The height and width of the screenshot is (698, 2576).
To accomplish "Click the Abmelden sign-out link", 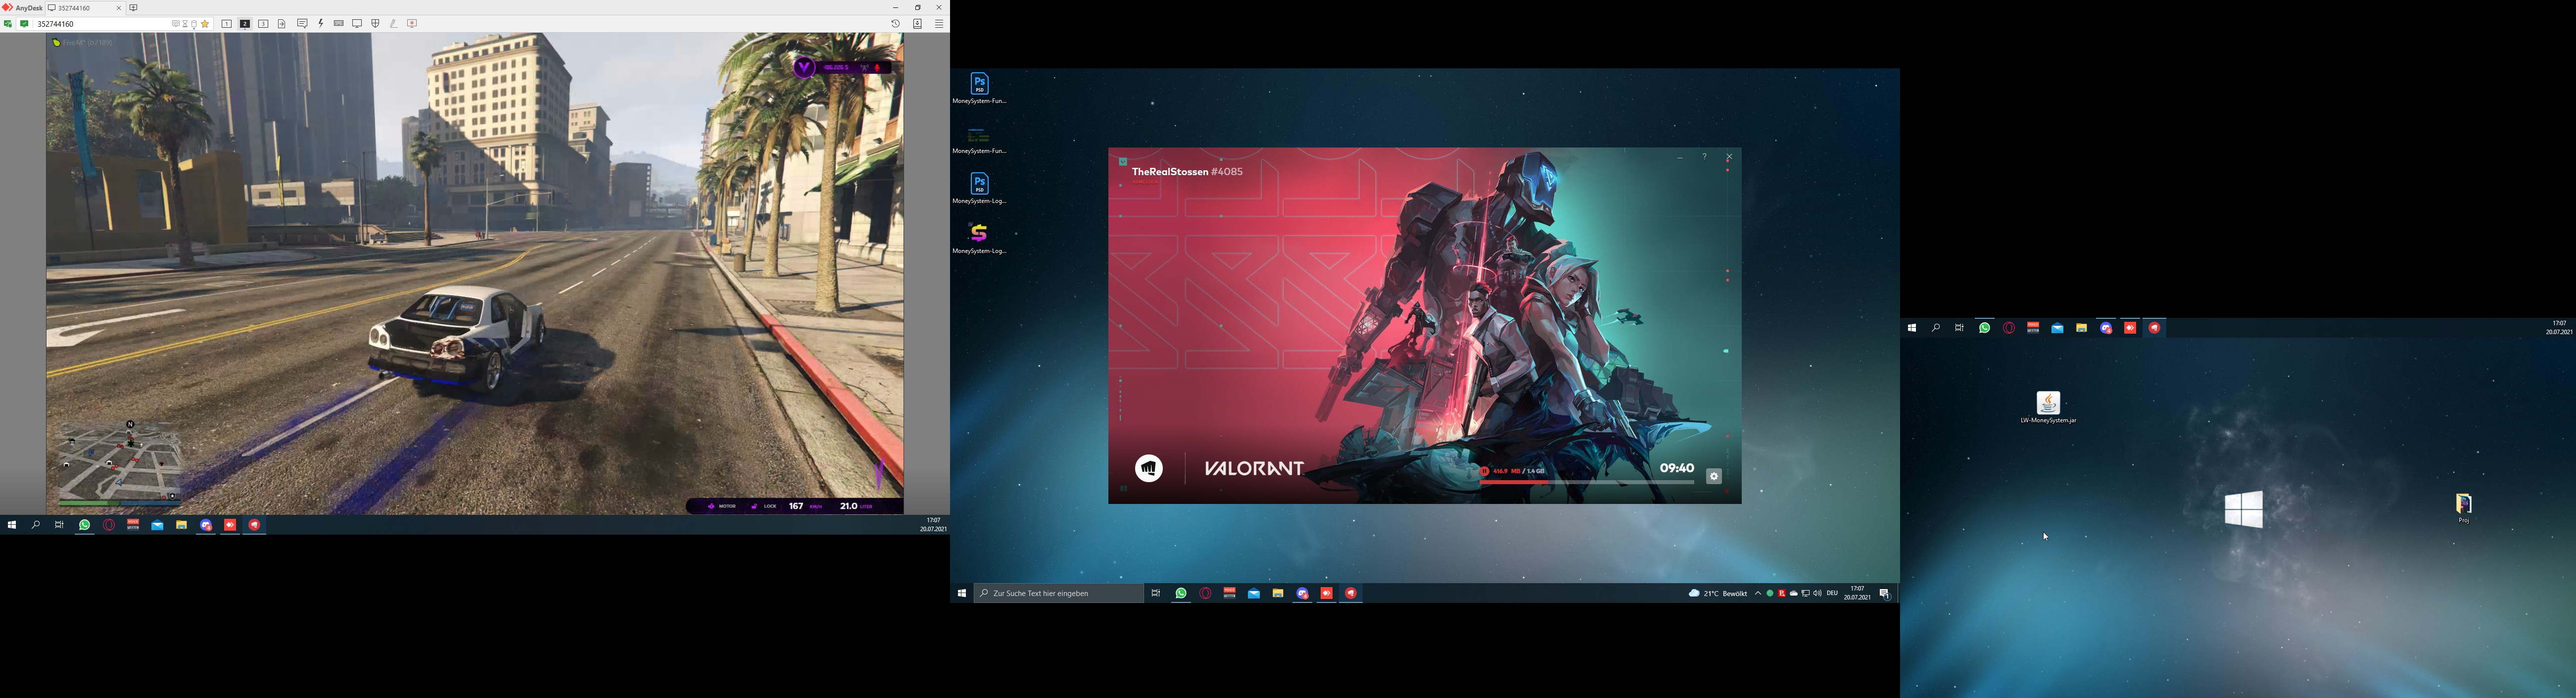I will pyautogui.click(x=1145, y=183).
